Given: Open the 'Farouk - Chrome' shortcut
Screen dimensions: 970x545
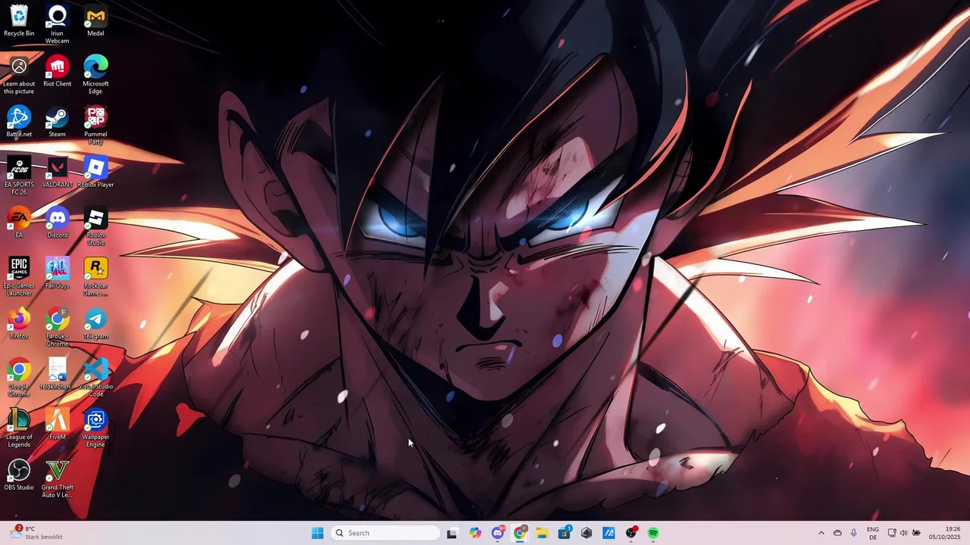Looking at the screenshot, I should 57,327.
